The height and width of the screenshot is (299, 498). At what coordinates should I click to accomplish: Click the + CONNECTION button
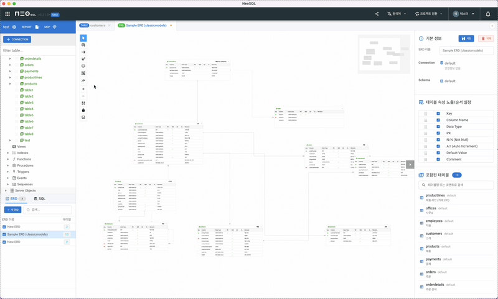(x=18, y=39)
